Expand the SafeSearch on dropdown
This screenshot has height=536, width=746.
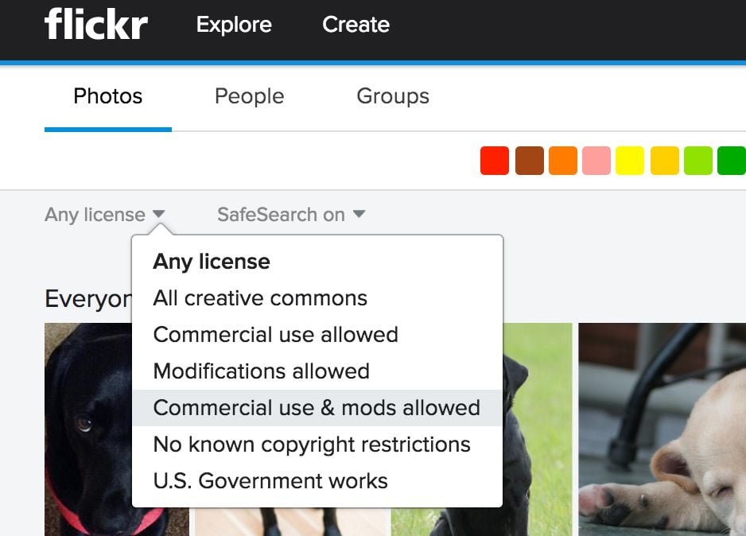coord(291,215)
